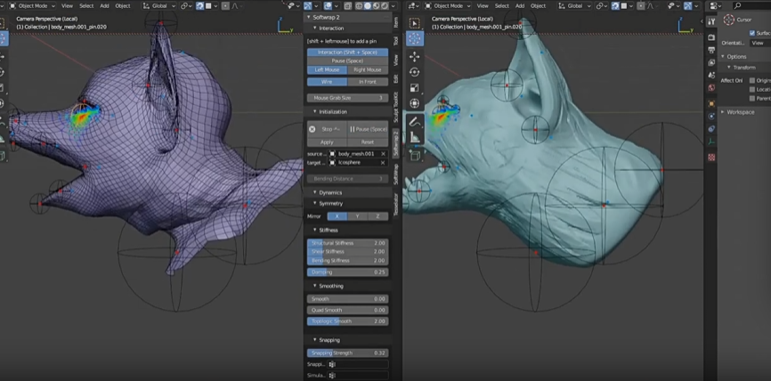Switch to the Sculpt Toolkit sidebar tab
The image size is (771, 381).
[396, 106]
